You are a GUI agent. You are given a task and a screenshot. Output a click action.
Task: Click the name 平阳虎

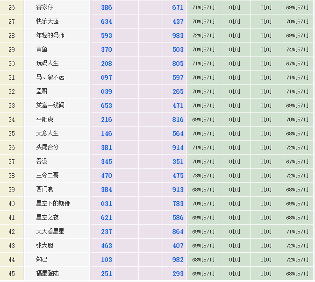[x=45, y=120]
